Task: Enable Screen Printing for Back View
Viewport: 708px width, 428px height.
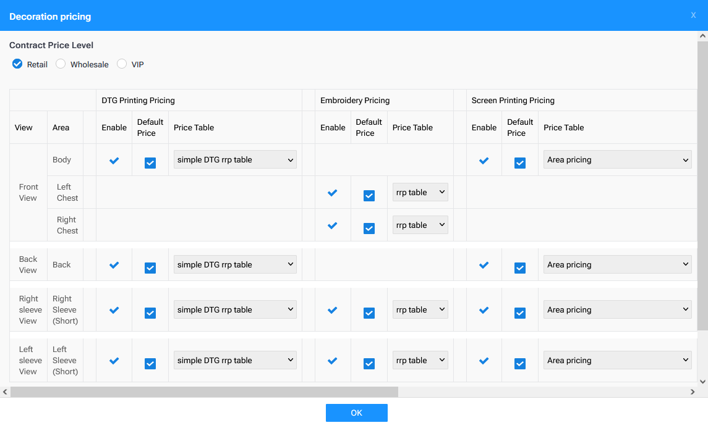Action: pyautogui.click(x=484, y=264)
